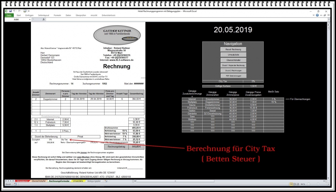
Task: Expand the Name Box dropdown
Action: coord(30,20)
